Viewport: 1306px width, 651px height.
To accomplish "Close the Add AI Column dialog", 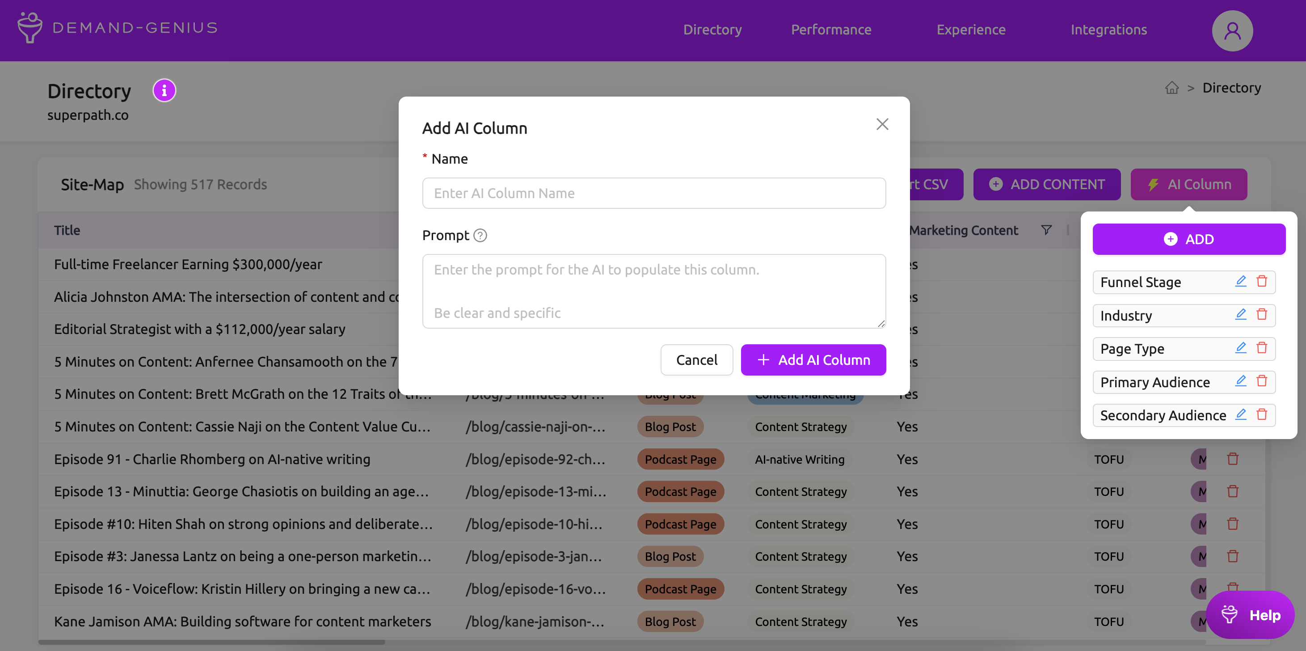I will [882, 124].
